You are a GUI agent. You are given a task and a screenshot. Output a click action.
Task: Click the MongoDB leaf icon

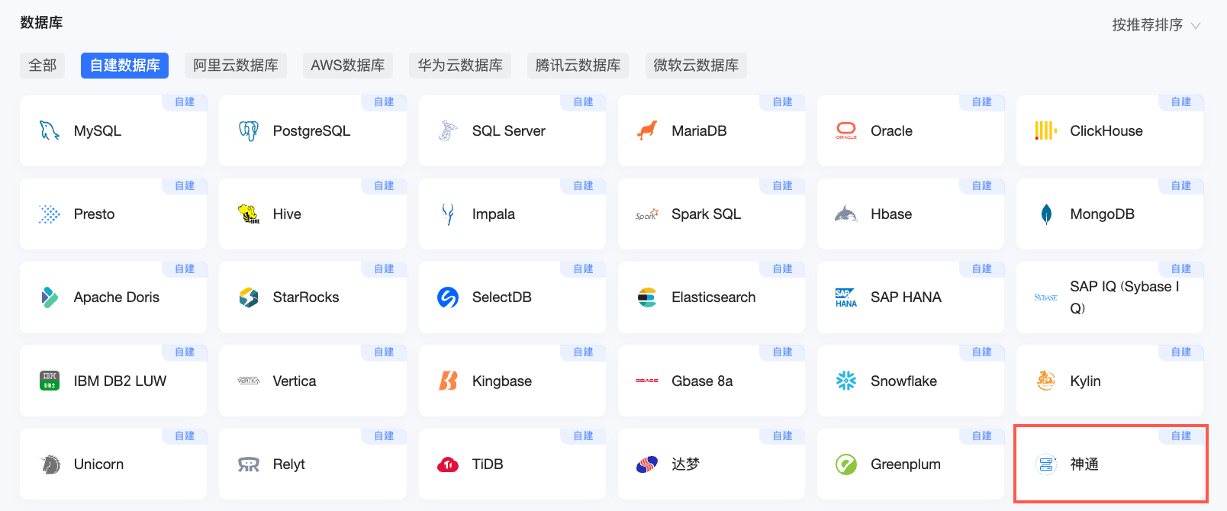(x=1046, y=214)
